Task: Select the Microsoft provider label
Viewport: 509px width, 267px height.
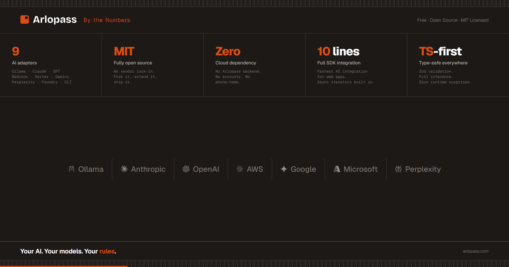Action: coord(361,169)
